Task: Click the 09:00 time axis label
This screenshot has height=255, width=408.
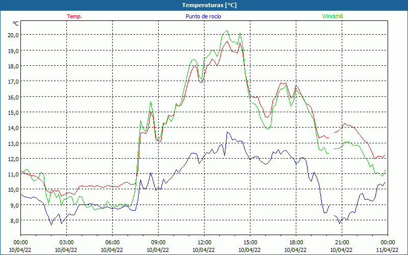Action: point(158,243)
